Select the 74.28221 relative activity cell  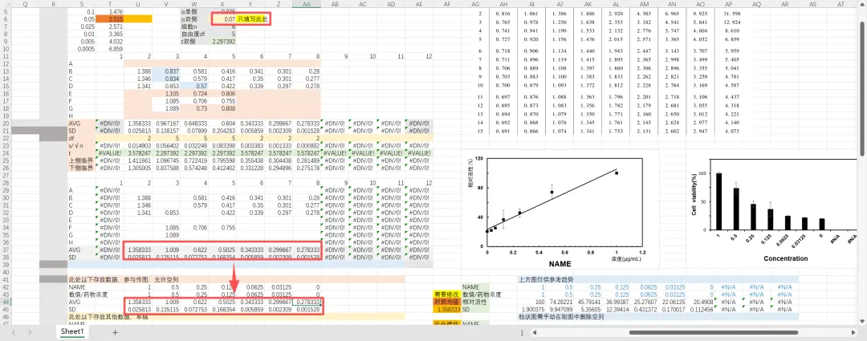(x=560, y=302)
